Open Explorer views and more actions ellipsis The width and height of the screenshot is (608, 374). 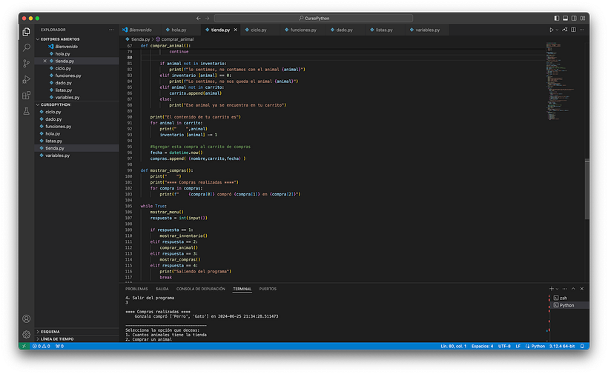(x=111, y=30)
